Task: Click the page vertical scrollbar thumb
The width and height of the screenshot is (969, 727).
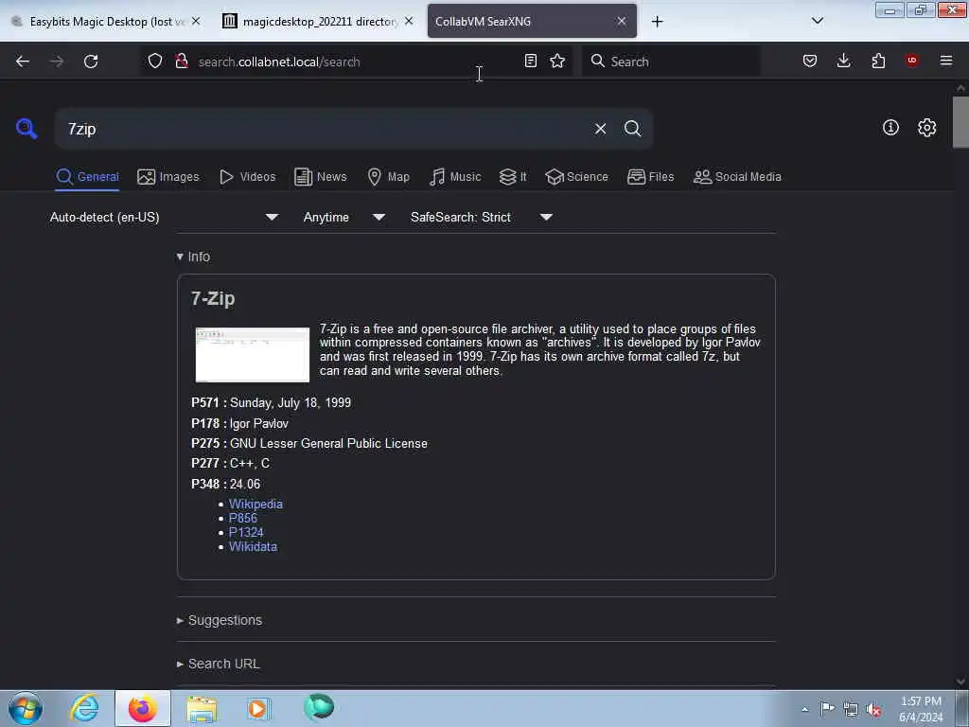Action: pyautogui.click(x=960, y=122)
